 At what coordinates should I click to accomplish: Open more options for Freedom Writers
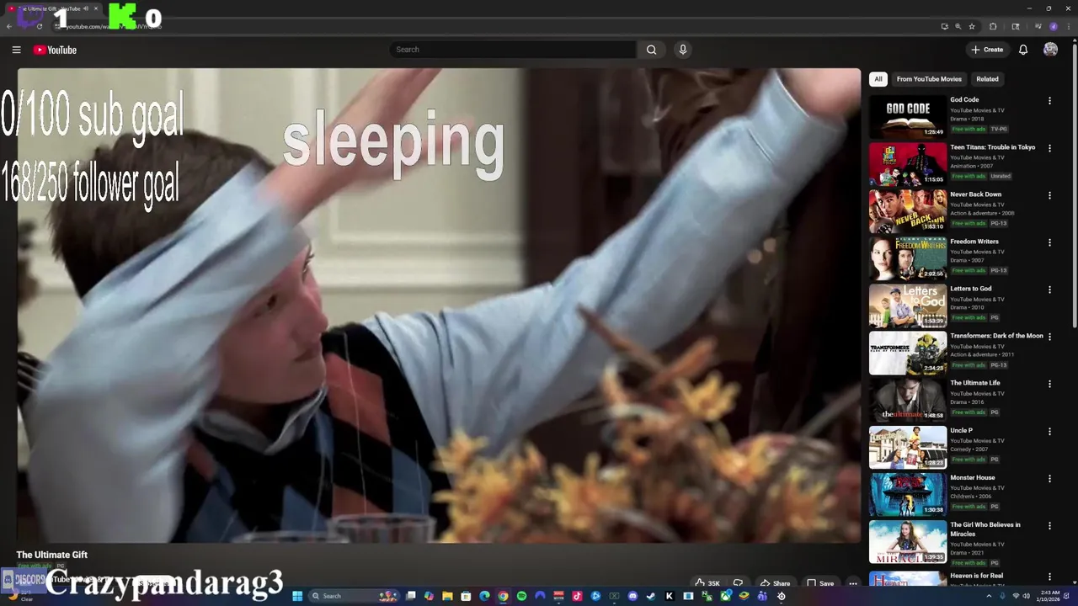point(1049,242)
